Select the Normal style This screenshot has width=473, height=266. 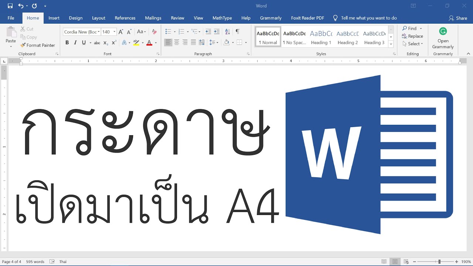[x=268, y=37]
